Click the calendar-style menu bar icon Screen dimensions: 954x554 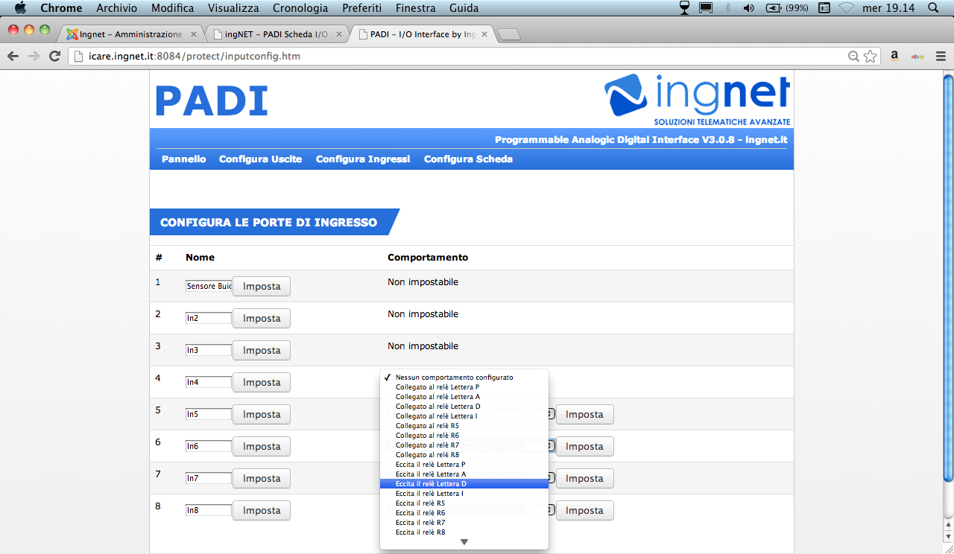(824, 8)
